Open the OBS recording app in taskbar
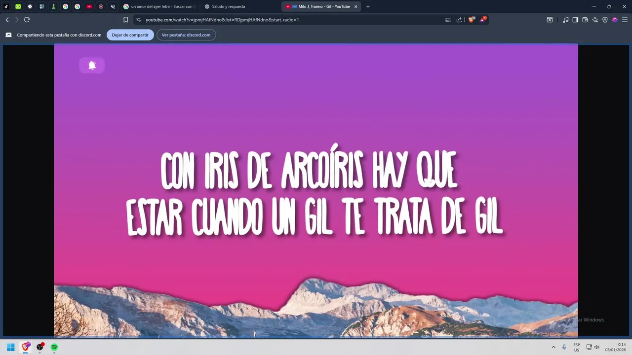This screenshot has height=355, width=632. (40, 347)
